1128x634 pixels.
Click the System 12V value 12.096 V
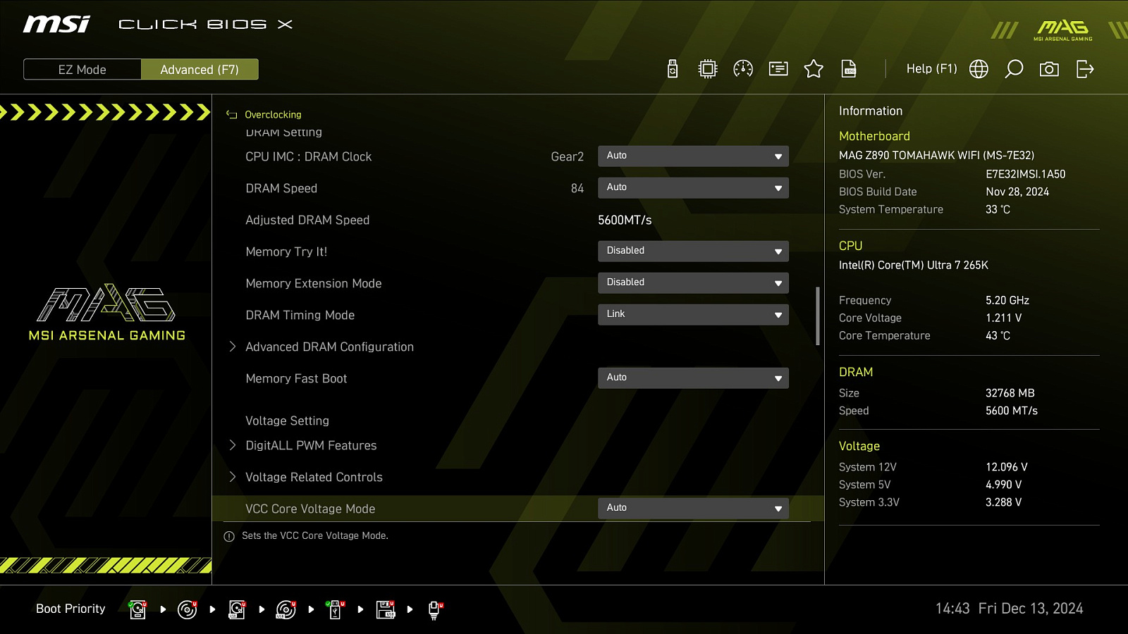pyautogui.click(x=1007, y=467)
